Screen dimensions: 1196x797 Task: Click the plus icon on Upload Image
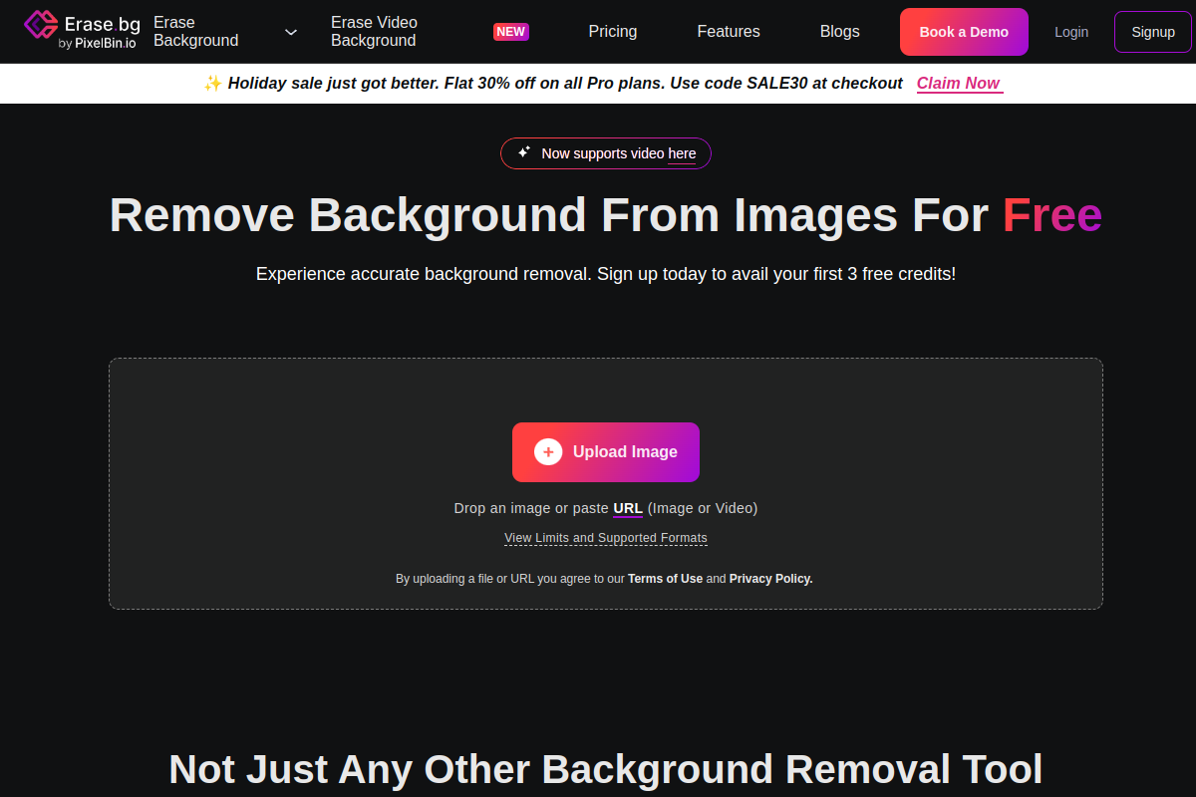(548, 452)
